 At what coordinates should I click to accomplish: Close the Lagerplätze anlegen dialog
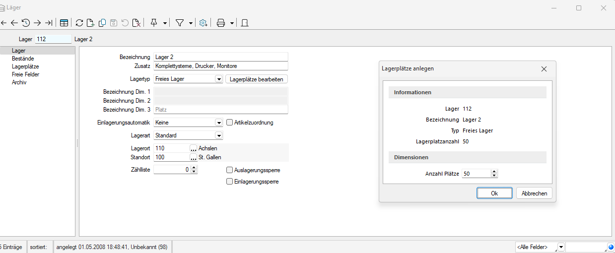coord(544,69)
